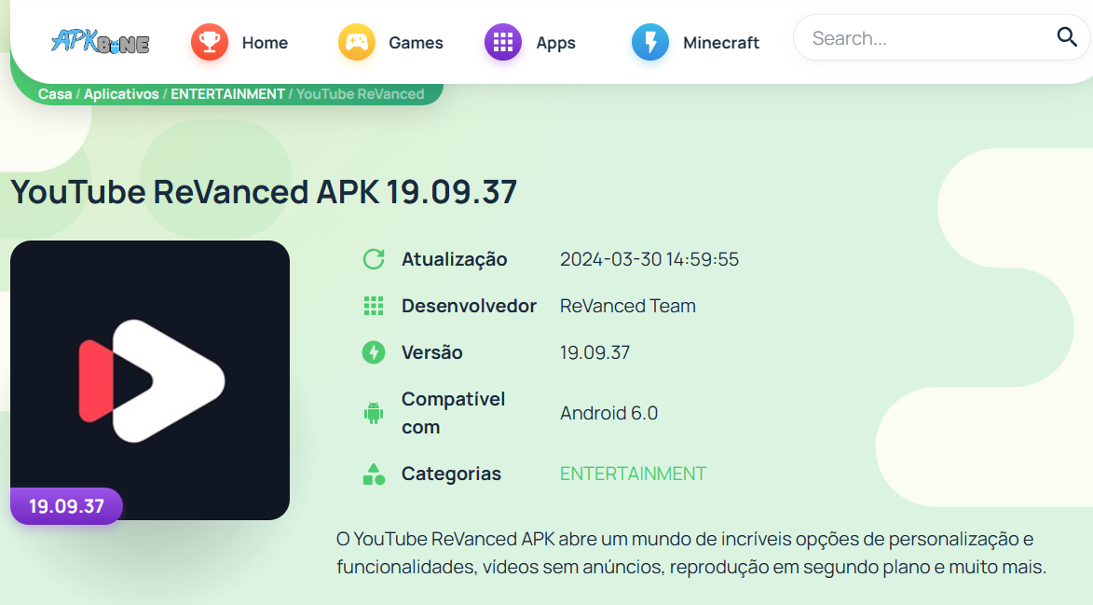The image size is (1093, 605).
Task: Click the red trophy Home icon
Action: (209, 42)
